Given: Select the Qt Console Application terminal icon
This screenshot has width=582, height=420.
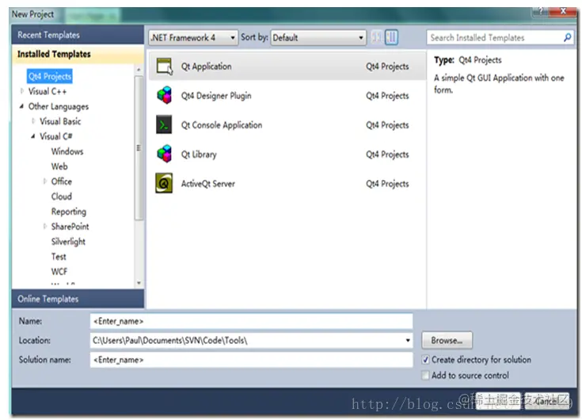Looking at the screenshot, I should tap(164, 124).
